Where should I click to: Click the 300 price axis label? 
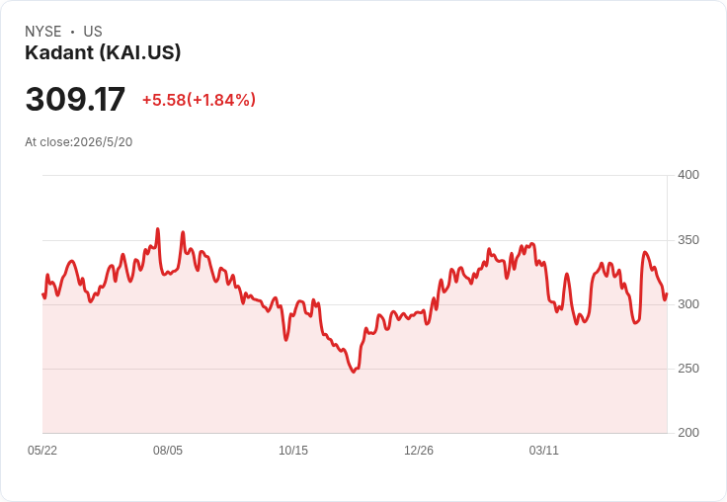[x=688, y=304]
